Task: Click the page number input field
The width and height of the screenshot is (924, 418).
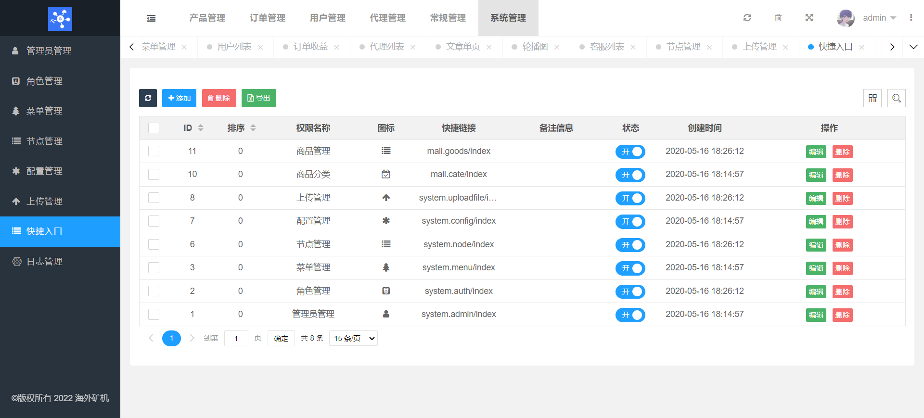Action: click(x=236, y=338)
